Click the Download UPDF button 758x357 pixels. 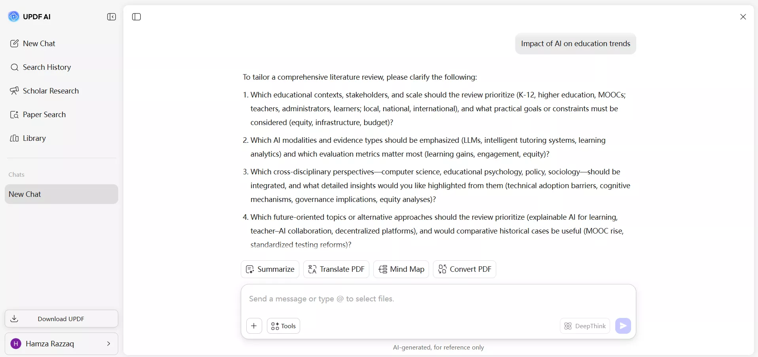[x=61, y=319]
